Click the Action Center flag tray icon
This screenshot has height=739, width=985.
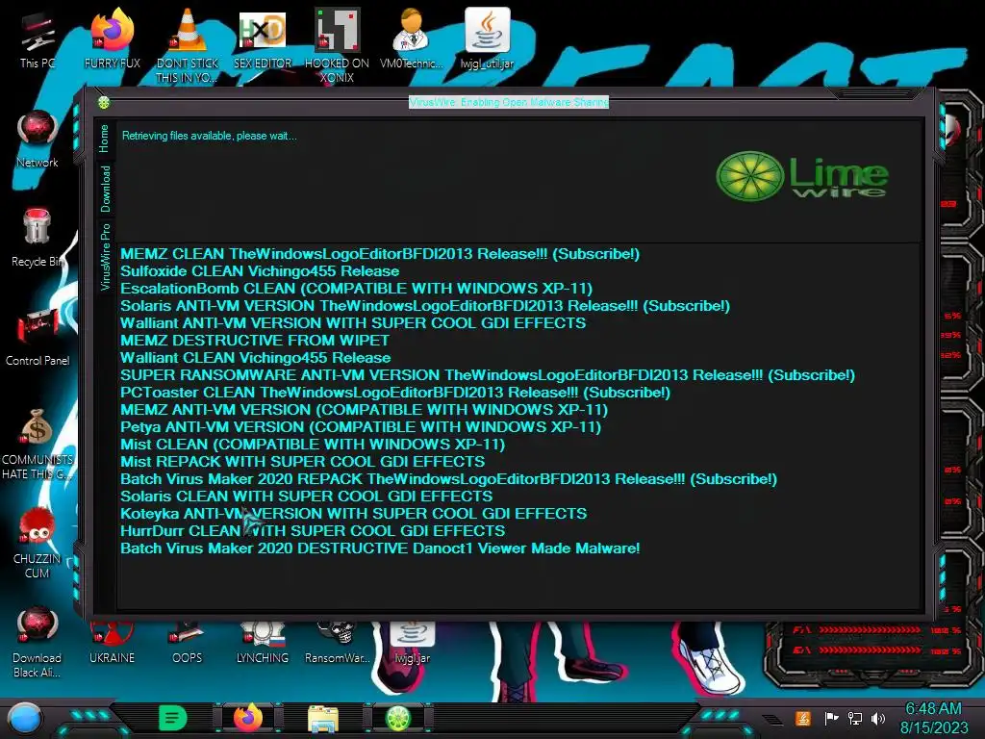pyautogui.click(x=831, y=718)
